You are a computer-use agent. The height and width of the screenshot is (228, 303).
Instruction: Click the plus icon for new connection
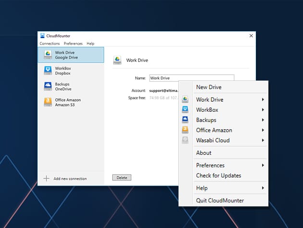47,178
